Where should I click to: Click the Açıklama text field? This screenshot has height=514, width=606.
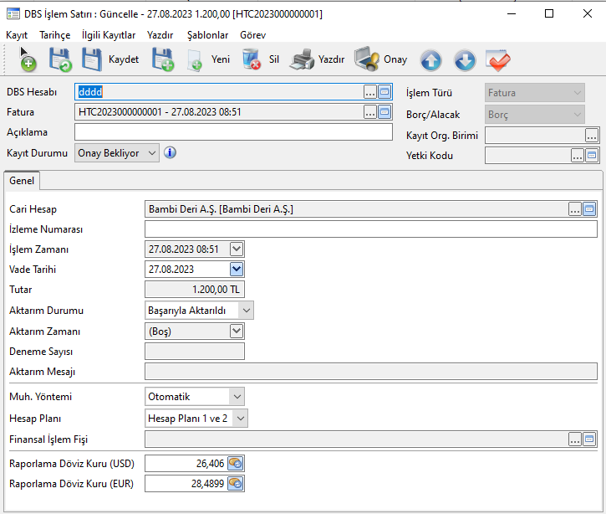pos(233,132)
